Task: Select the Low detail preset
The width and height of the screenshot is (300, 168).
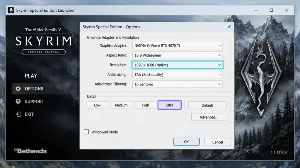Action: (x=97, y=105)
